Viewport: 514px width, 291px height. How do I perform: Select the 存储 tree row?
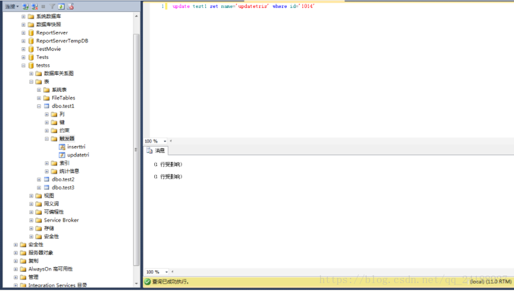tap(49, 228)
